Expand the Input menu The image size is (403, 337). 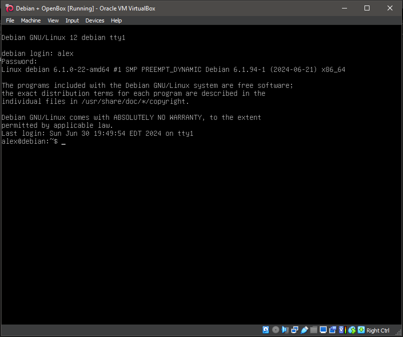tap(72, 20)
